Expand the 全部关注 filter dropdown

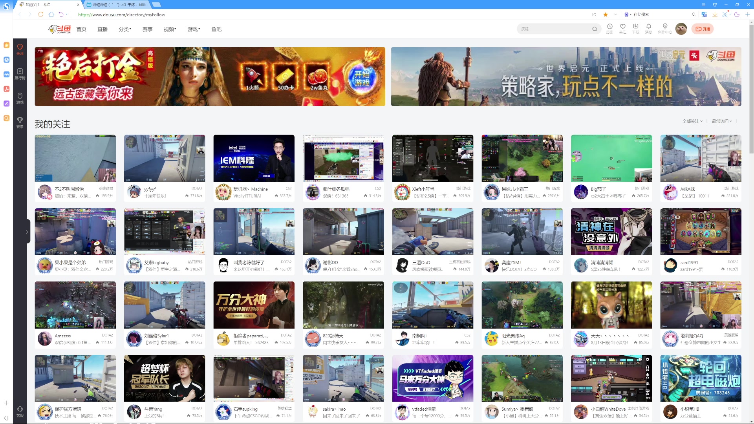coord(692,121)
